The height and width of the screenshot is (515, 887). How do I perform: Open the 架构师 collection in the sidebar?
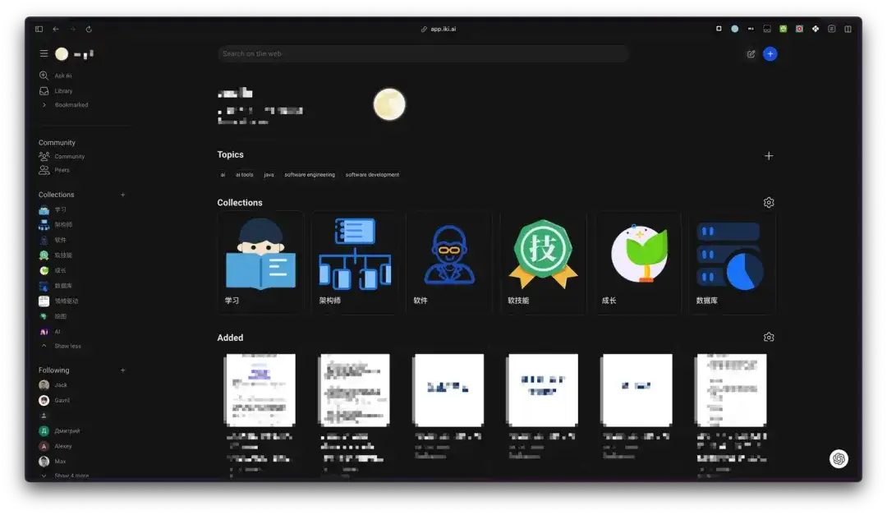[56, 225]
